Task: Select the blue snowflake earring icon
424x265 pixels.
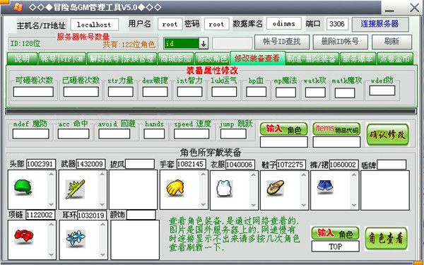Action: tap(76, 238)
